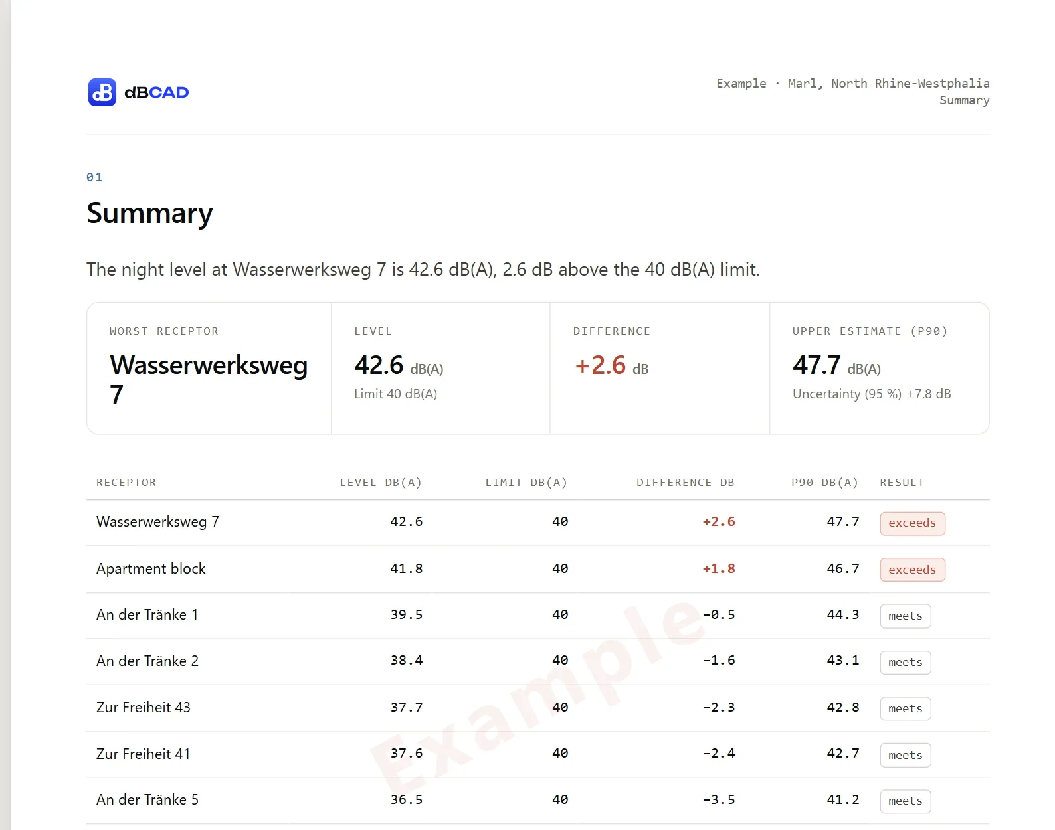1055x830 pixels.
Task: Click the large 'Summary' heading
Action: coord(149,213)
